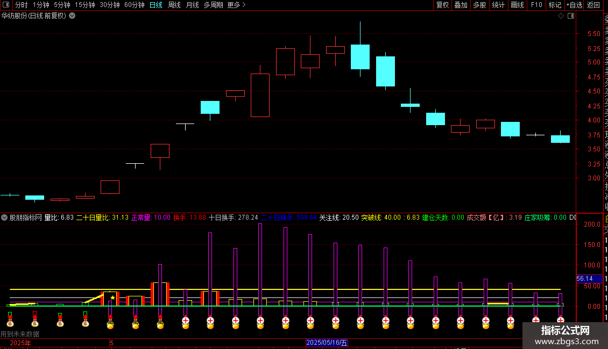Click the large red hollow candle near 4.50
The height and width of the screenshot is (349, 608).
(260, 95)
